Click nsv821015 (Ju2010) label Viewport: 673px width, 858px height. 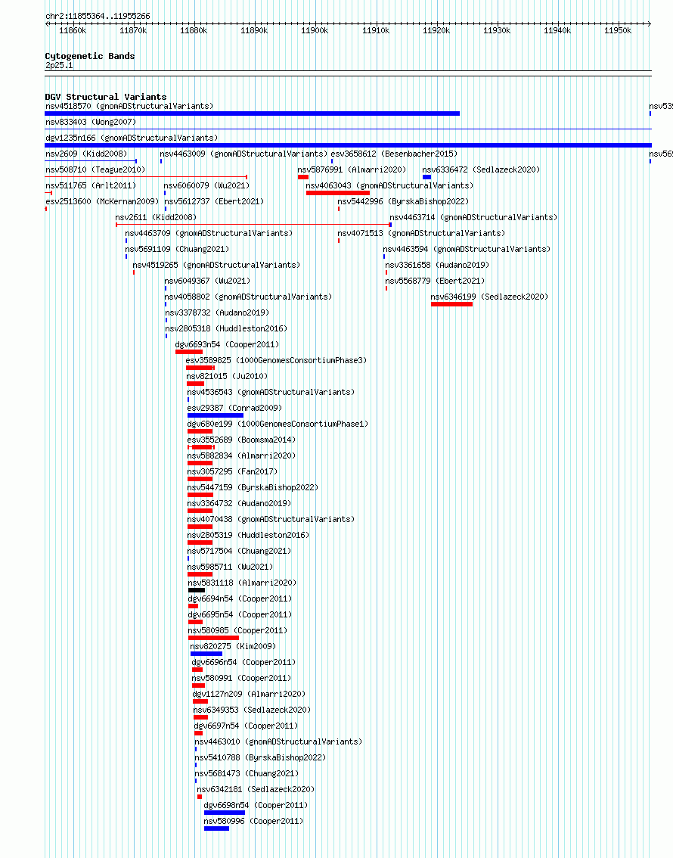click(227, 376)
